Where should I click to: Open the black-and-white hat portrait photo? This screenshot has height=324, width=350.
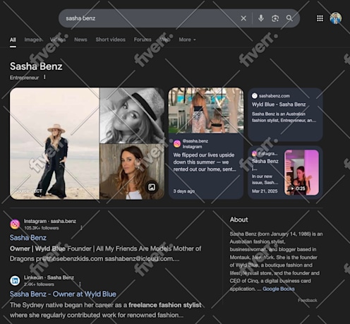click(x=132, y=115)
